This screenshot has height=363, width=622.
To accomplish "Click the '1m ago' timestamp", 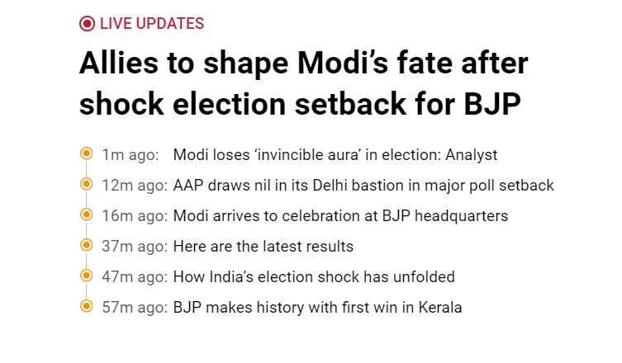I will [x=131, y=155].
